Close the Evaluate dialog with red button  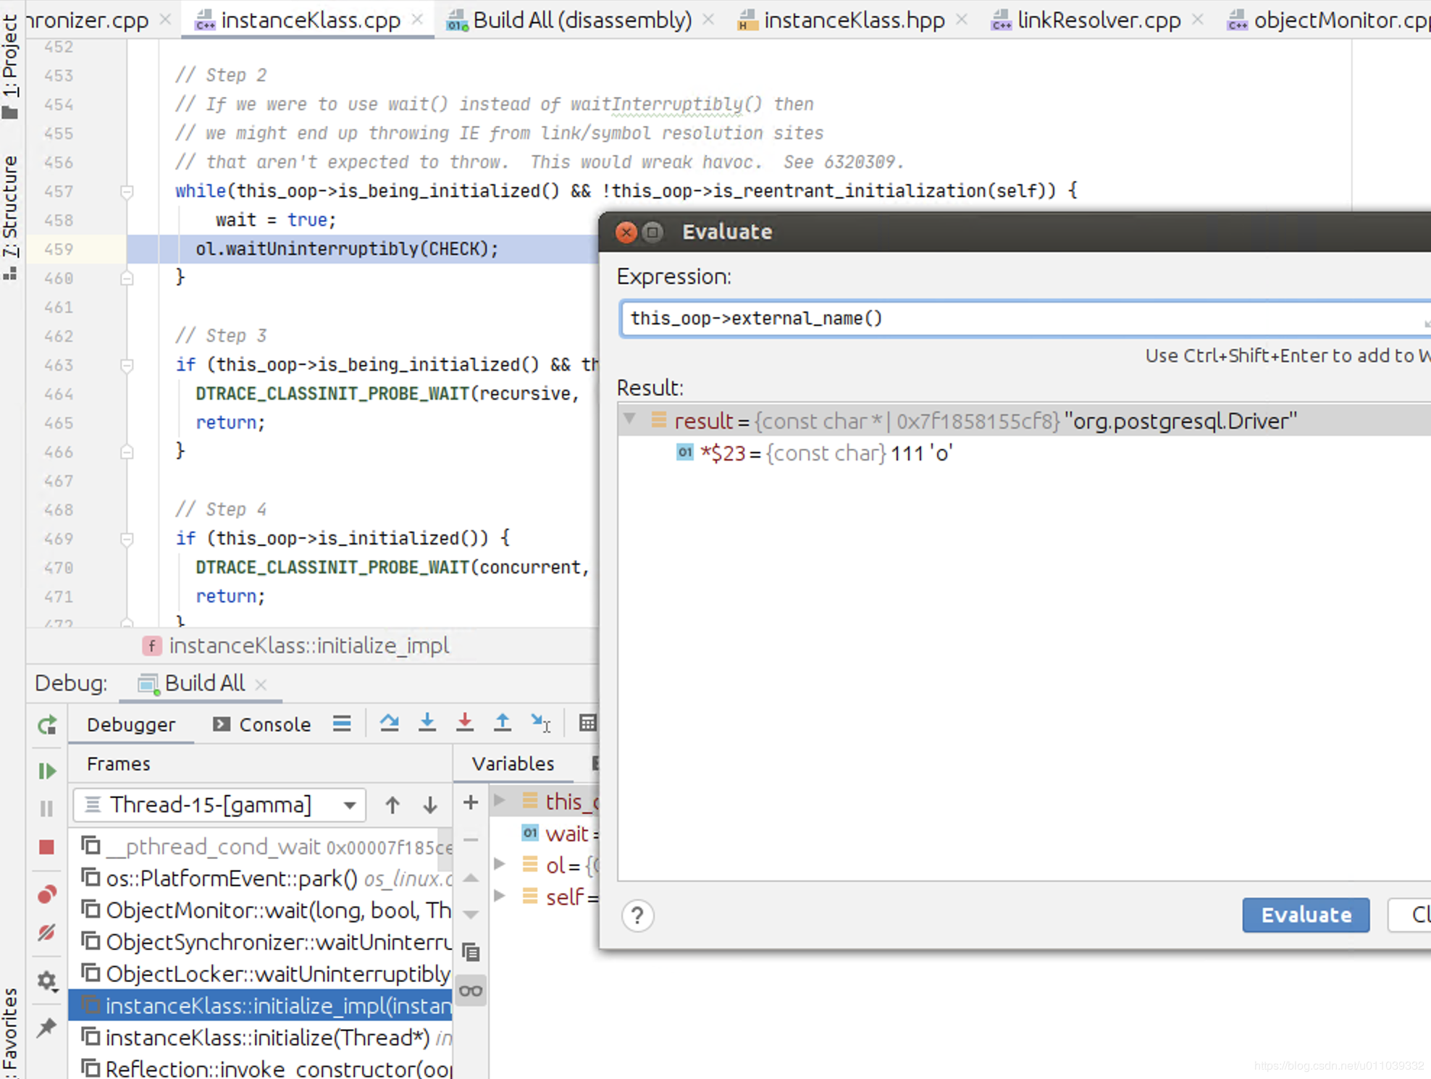[626, 232]
